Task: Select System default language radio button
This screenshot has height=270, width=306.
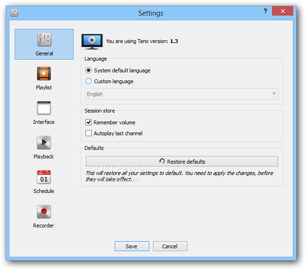Action: [x=89, y=70]
